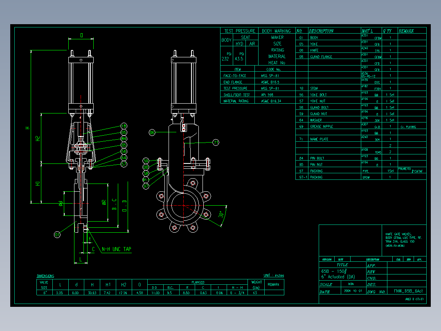Select the 'UNIT : inches' note
Viewport: 441px width, 331px height.
click(x=274, y=275)
